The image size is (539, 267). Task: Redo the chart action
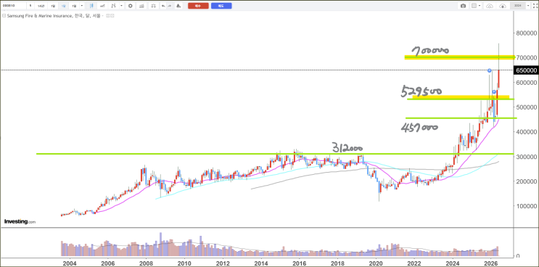tap(170, 6)
